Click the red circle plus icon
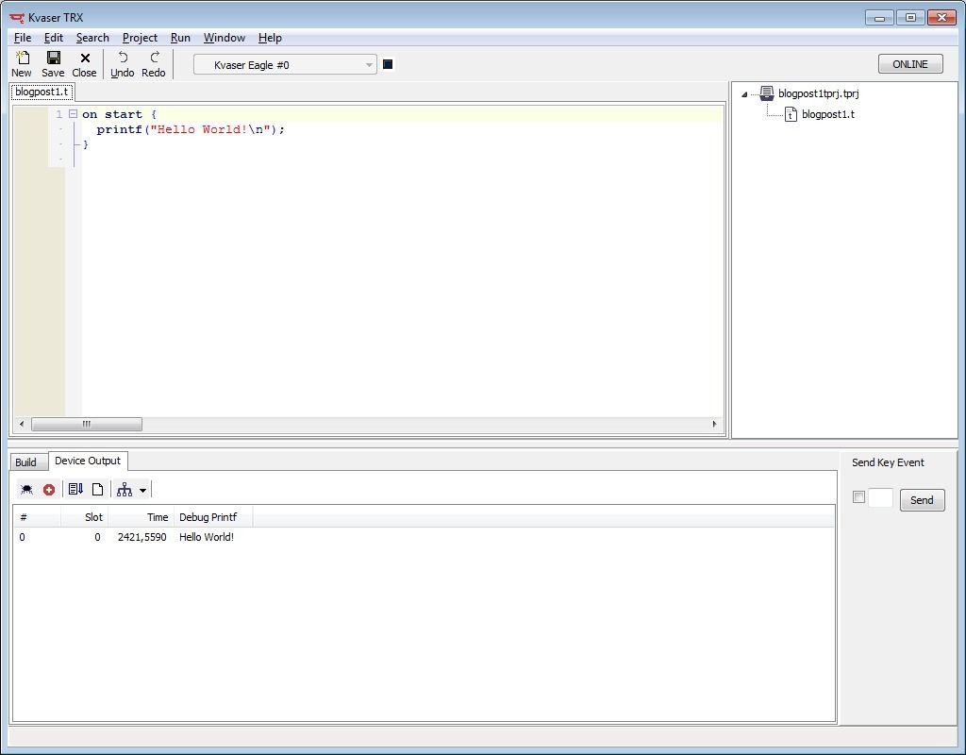This screenshot has height=755, width=966. point(49,489)
